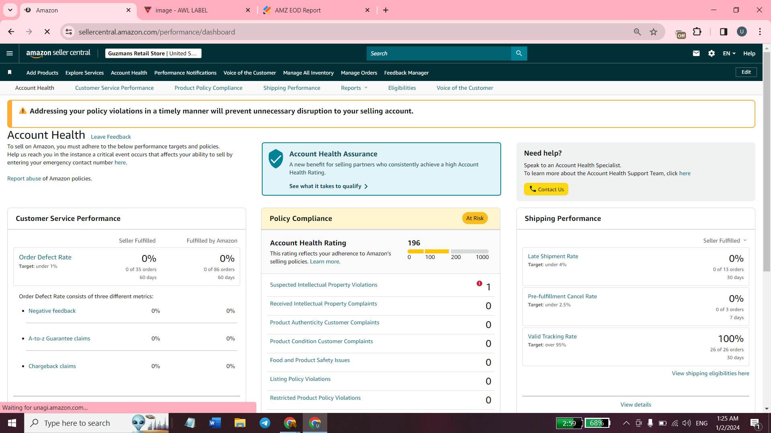Screen dimensions: 771x433
Task: Open Manage All Inventory in navigation bar
Action: pyautogui.click(x=308, y=73)
